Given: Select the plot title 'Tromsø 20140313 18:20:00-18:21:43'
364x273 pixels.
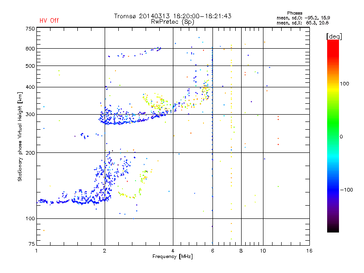Looking at the screenshot, I should [x=173, y=16].
